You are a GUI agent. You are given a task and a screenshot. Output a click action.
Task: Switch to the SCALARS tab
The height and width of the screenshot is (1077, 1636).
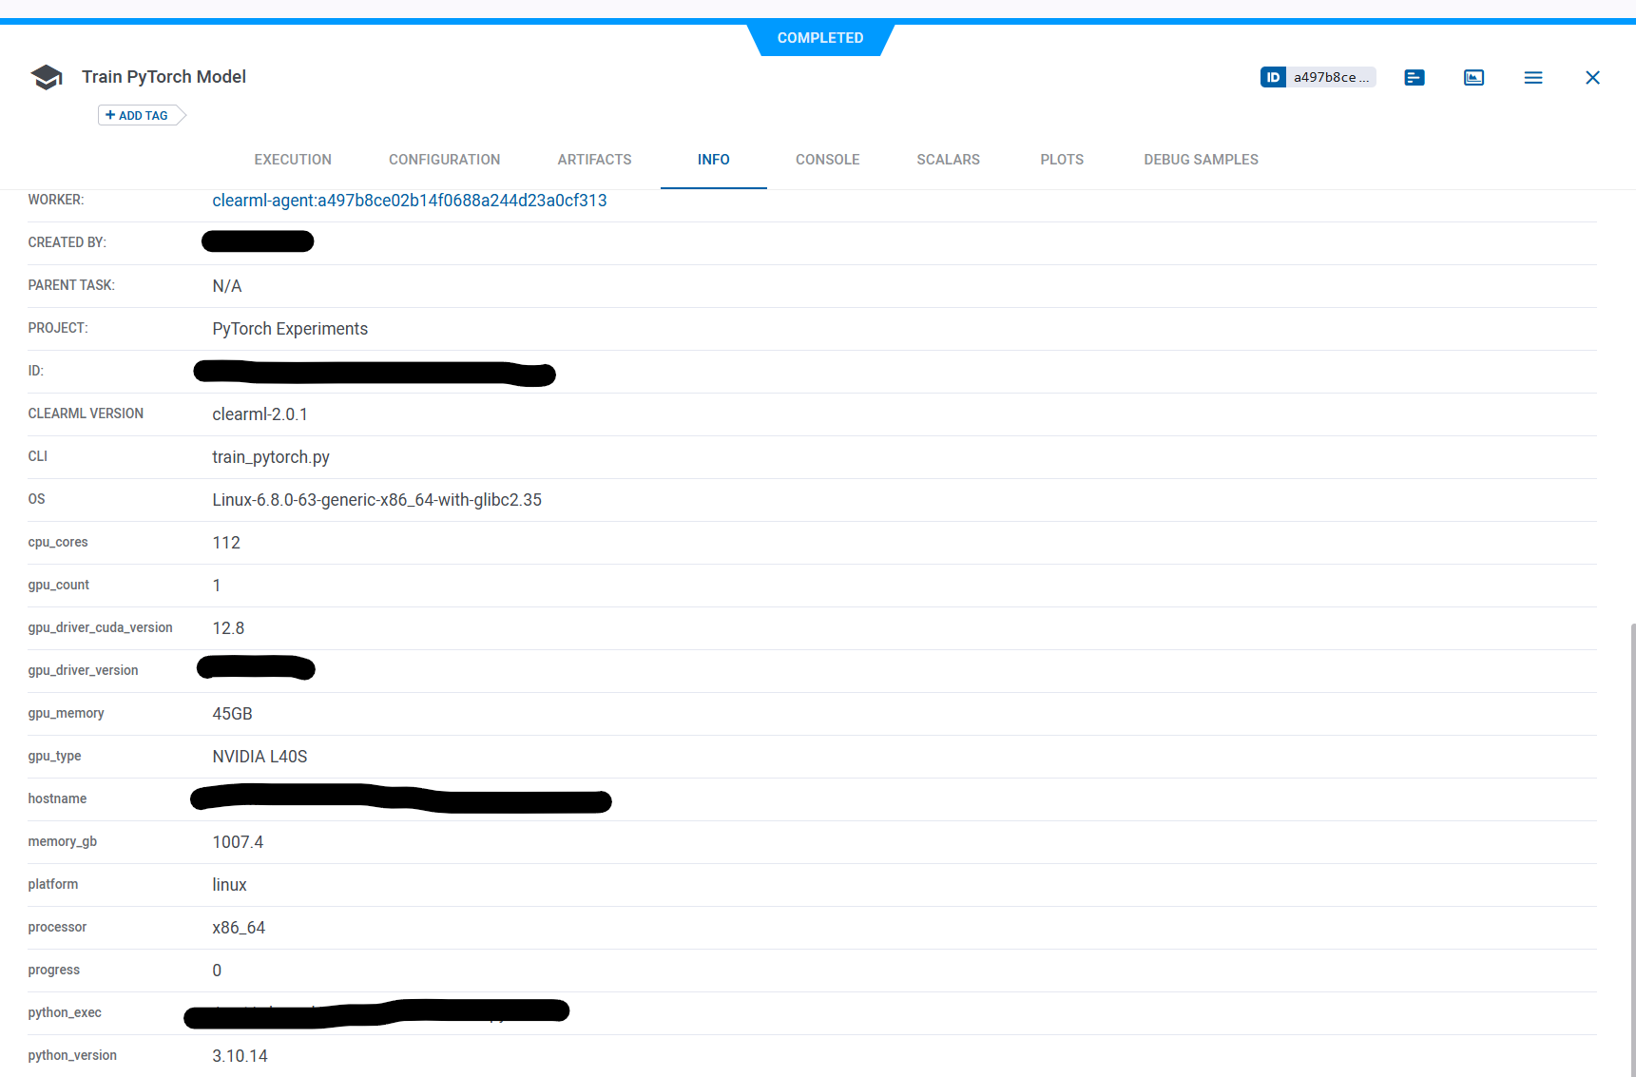pos(948,160)
